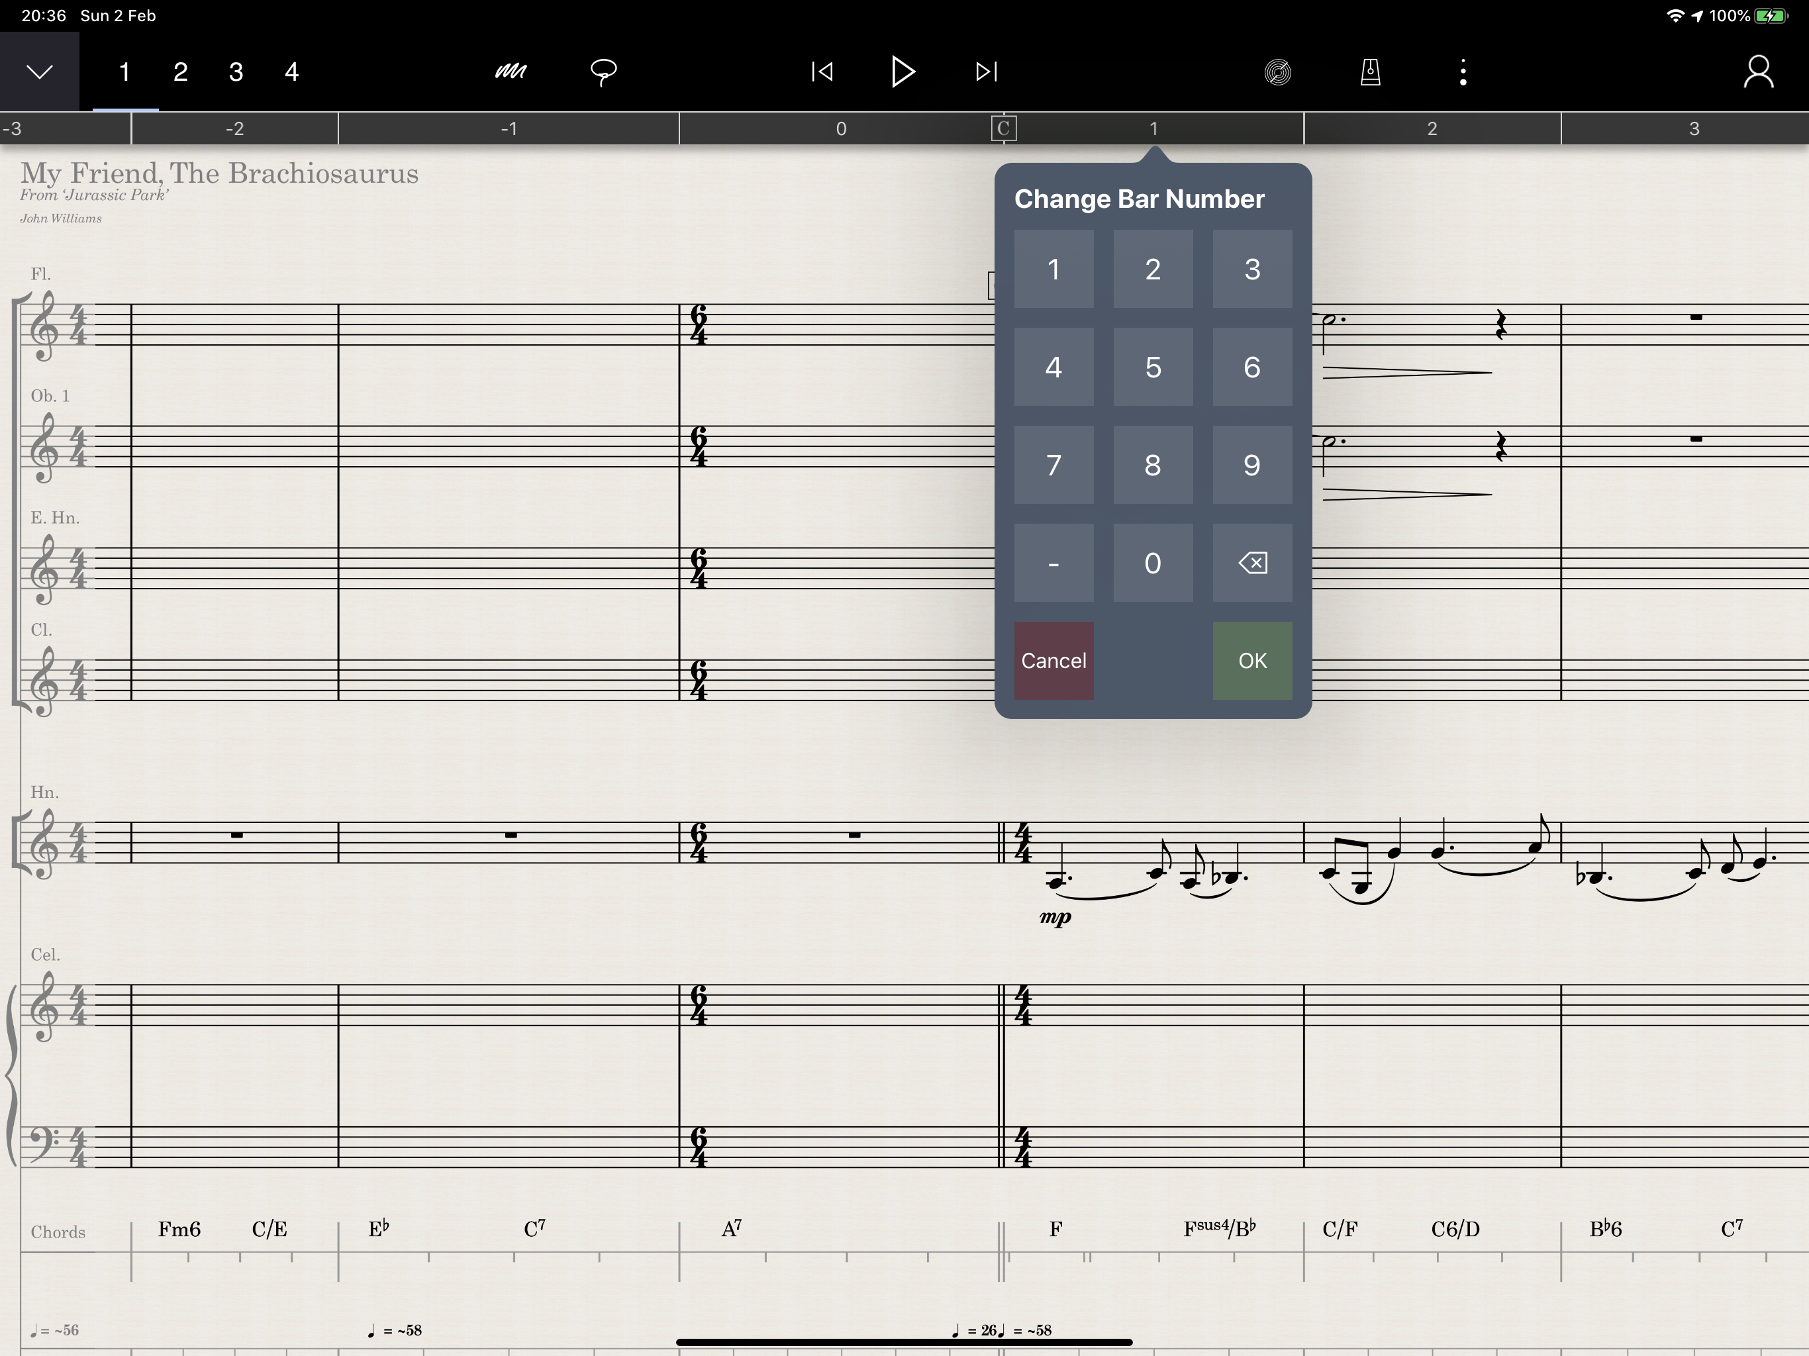Viewport: 1809px width, 1356px height.
Task: Tap keypad digit 6
Action: [x=1252, y=366]
